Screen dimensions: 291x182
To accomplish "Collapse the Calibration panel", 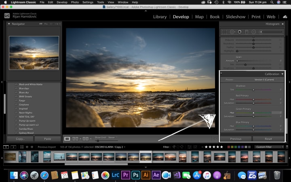I will tap(283, 74).
